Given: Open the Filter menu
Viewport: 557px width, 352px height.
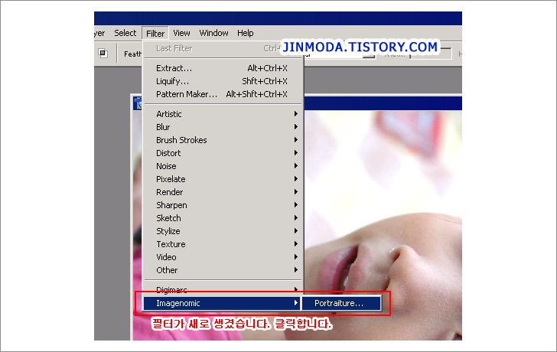Looking at the screenshot, I should (155, 34).
